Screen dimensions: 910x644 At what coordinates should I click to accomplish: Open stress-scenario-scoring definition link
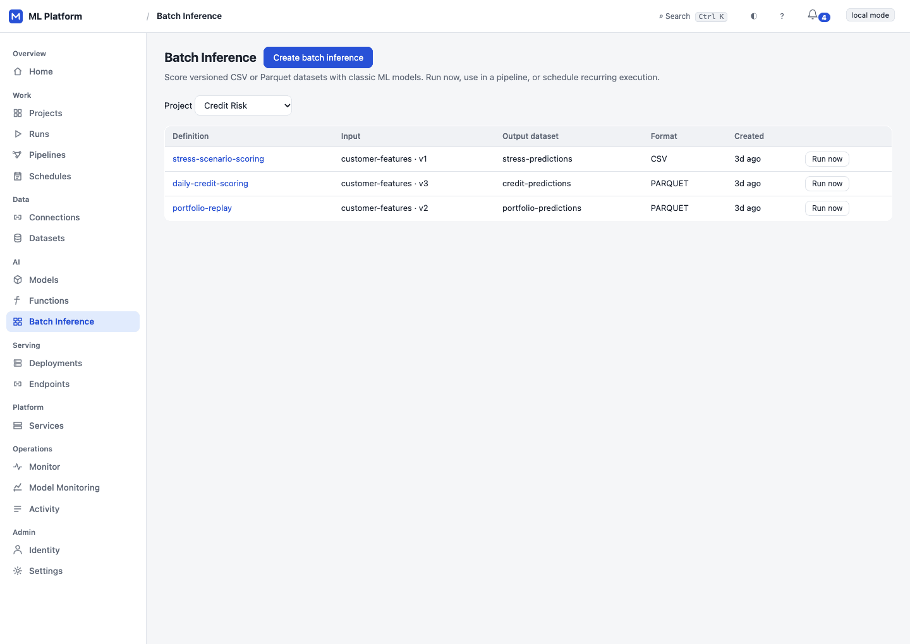click(218, 159)
